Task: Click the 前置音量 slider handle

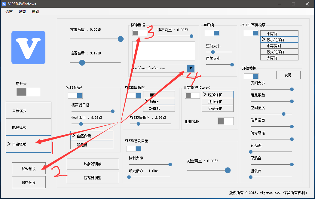Action: coord(121,39)
